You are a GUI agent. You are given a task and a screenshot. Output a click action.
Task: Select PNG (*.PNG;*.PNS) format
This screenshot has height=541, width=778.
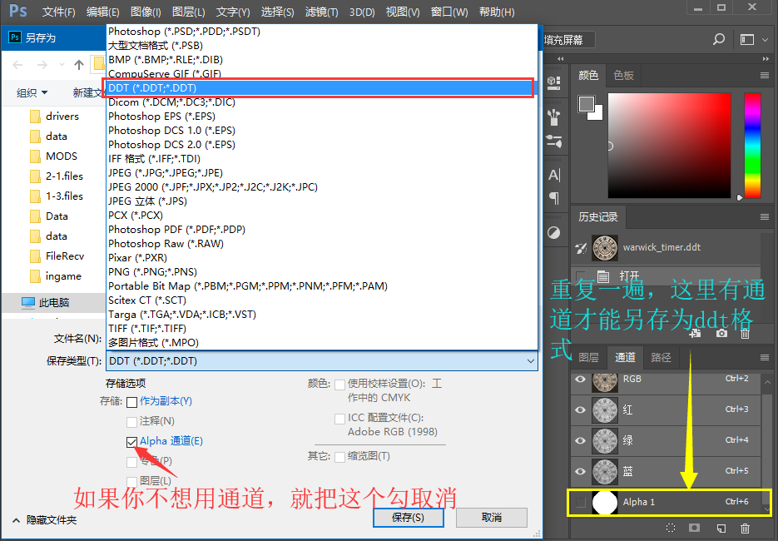(322, 272)
